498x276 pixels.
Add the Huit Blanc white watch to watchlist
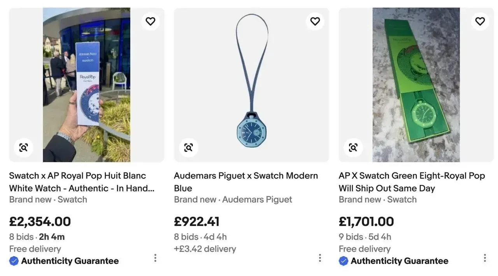pyautogui.click(x=150, y=21)
